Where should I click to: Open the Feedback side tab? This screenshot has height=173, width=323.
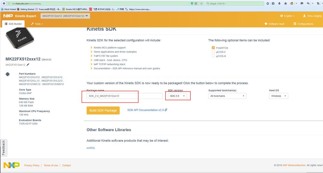coord(4,148)
